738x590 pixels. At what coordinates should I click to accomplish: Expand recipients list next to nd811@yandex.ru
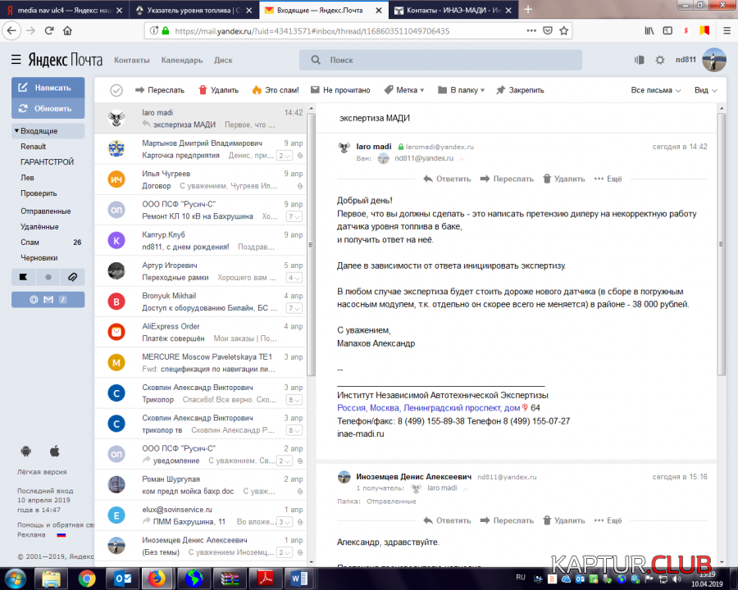(462, 159)
